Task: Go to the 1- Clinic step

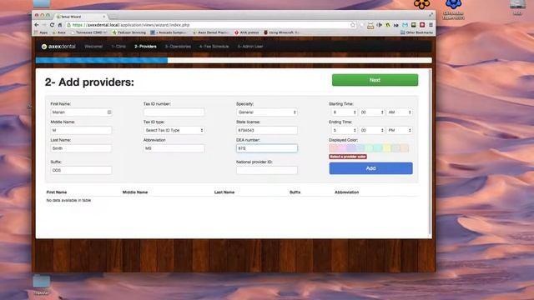Action: [x=118, y=47]
